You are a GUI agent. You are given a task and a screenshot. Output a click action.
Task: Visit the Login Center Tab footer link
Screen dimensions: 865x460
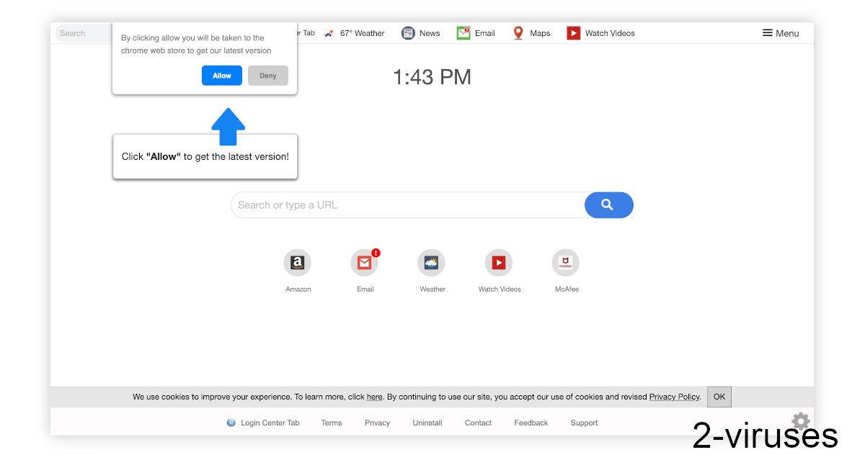(270, 423)
